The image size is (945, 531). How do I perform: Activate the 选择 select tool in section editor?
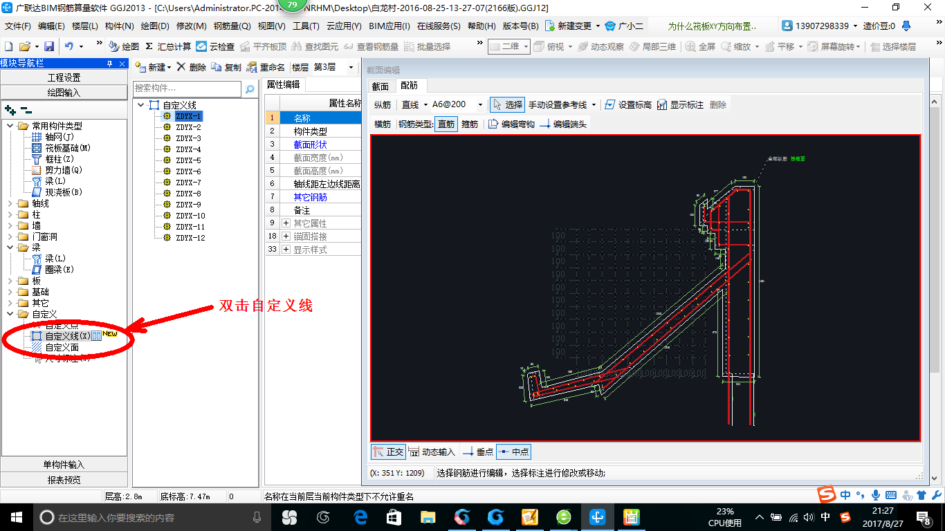(x=507, y=104)
